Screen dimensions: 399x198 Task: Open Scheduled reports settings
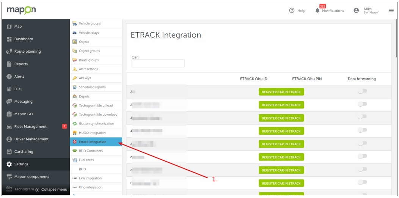click(x=96, y=87)
